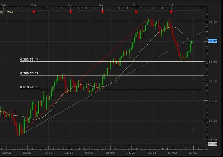
Task: Click the 52.00 price axis label
Action: [x=213, y=81]
